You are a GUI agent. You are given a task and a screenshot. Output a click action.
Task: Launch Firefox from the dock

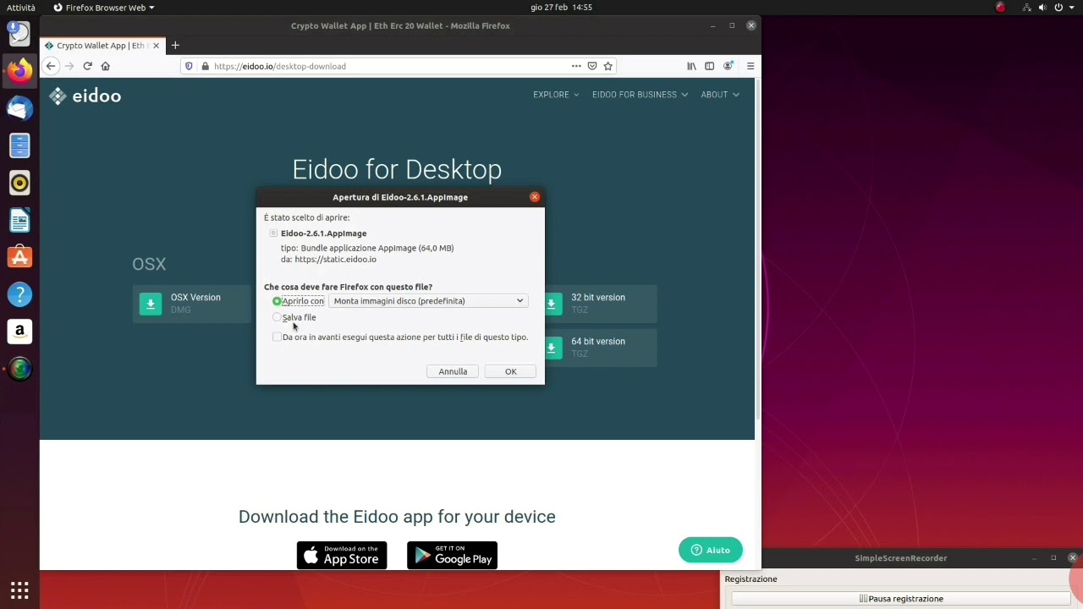19,70
